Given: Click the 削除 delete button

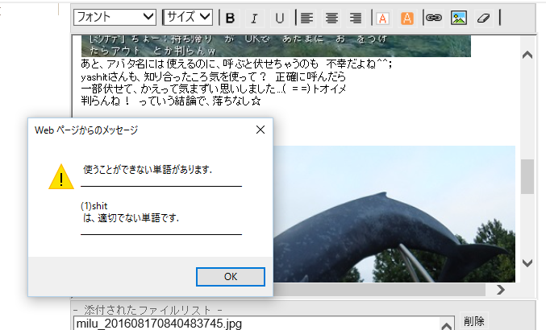Looking at the screenshot, I should point(474,321).
